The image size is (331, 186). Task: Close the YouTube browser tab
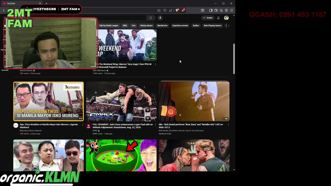40,3
